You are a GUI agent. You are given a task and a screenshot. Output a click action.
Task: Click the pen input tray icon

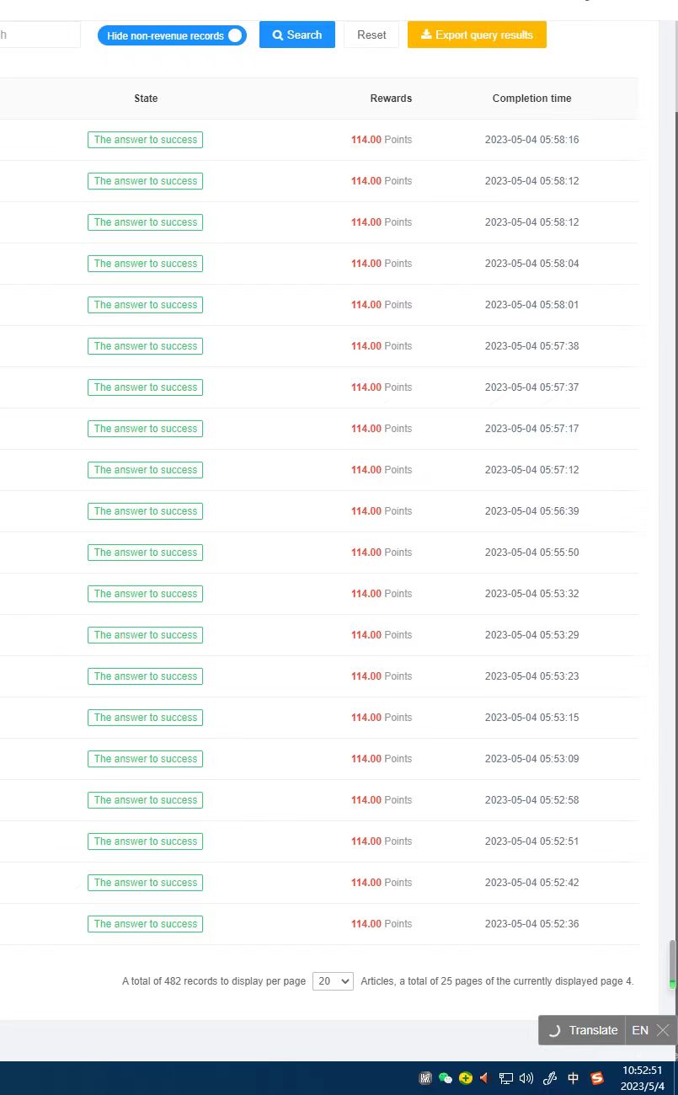(550, 1078)
